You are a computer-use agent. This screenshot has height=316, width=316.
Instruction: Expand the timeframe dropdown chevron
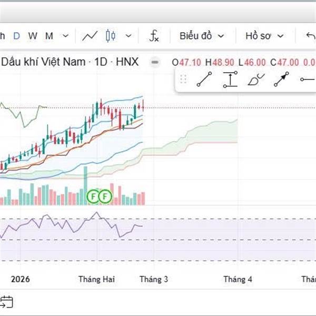(x=65, y=36)
